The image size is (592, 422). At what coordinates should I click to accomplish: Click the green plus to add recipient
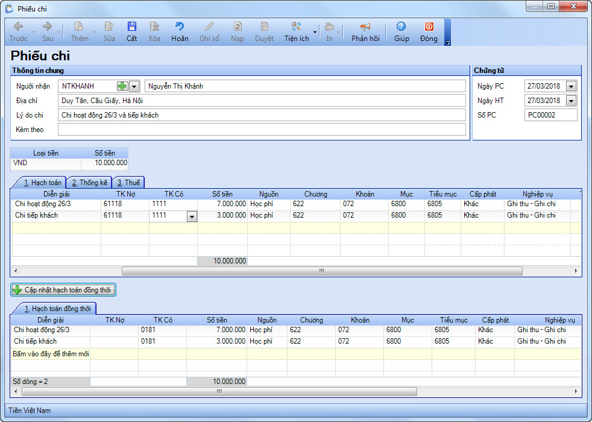122,86
